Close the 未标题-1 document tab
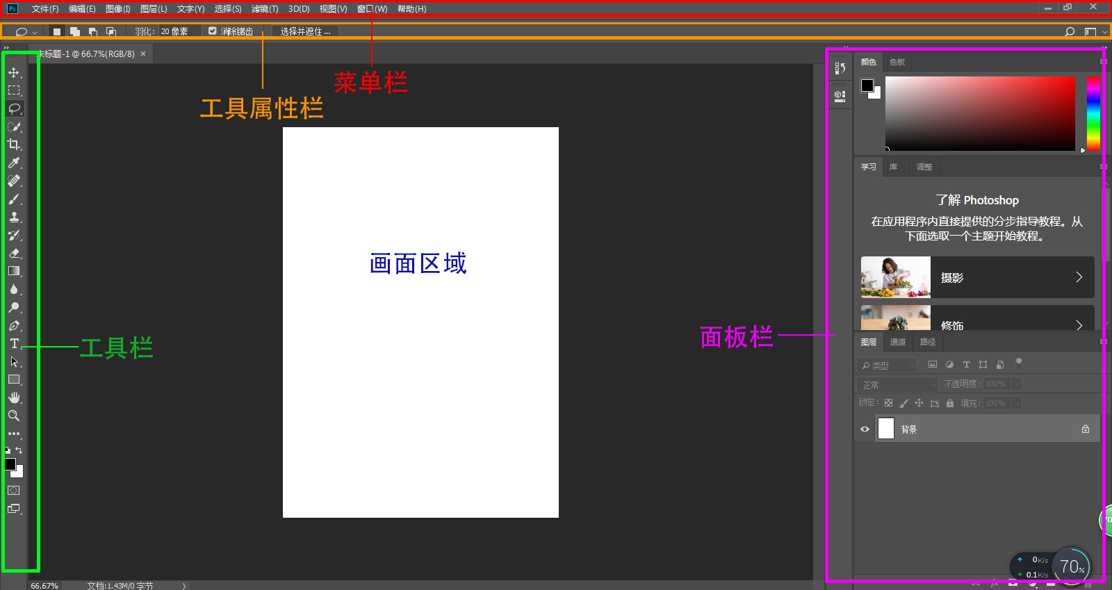The image size is (1112, 590). click(143, 54)
